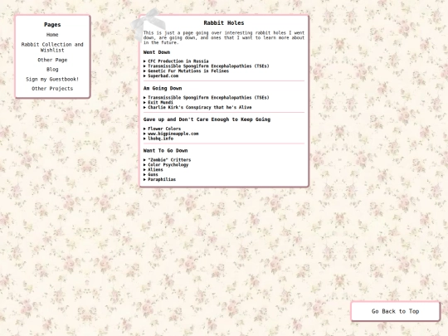The height and width of the screenshot is (336, 448).
Task: Expand the Guns entry
Action: tap(150, 174)
